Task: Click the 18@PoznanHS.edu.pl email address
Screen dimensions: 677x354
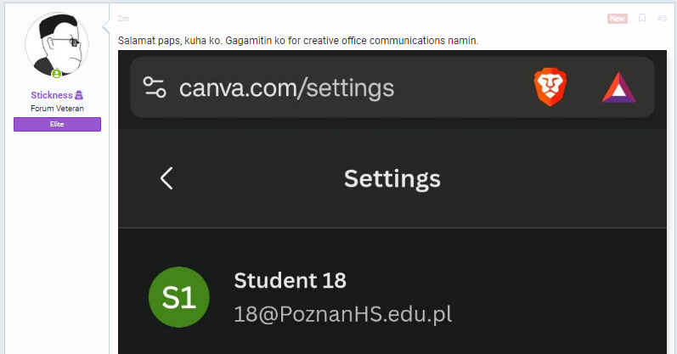Action: click(x=343, y=314)
